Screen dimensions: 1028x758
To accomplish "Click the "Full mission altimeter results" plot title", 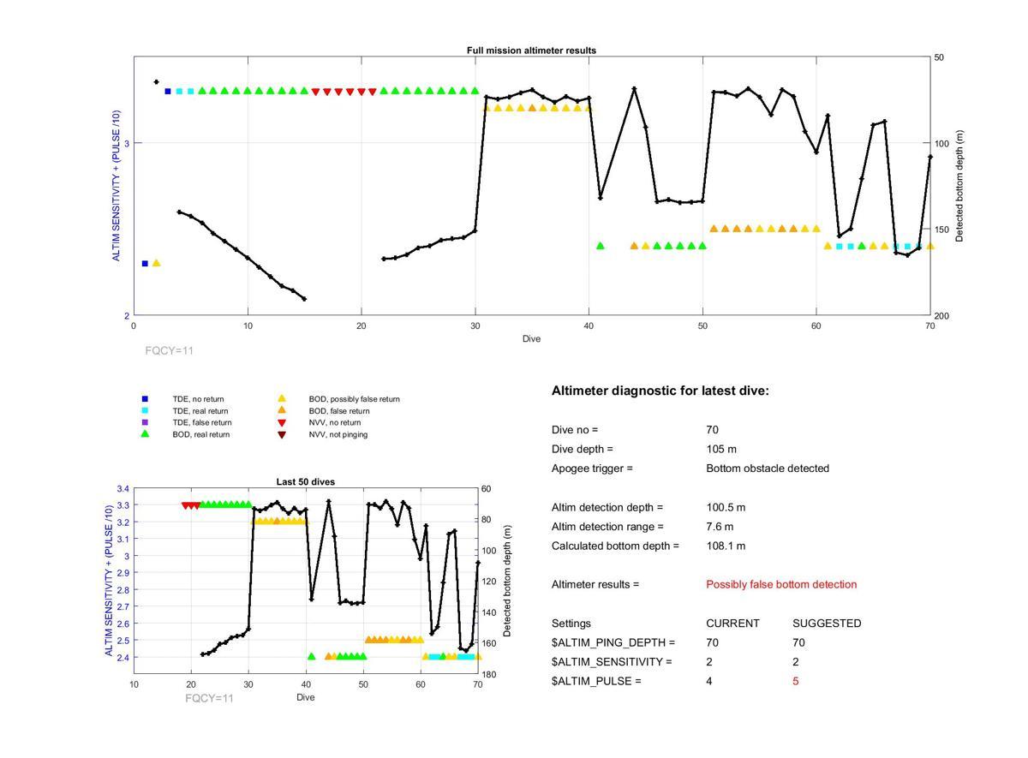I will 531,51.
